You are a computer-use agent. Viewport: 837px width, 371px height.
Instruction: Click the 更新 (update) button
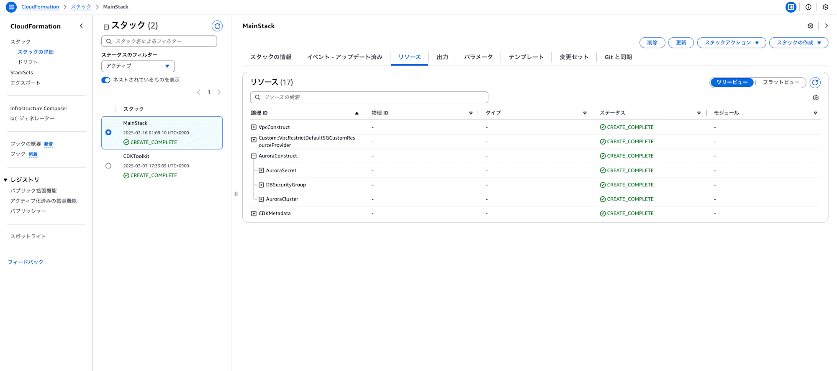[681, 43]
